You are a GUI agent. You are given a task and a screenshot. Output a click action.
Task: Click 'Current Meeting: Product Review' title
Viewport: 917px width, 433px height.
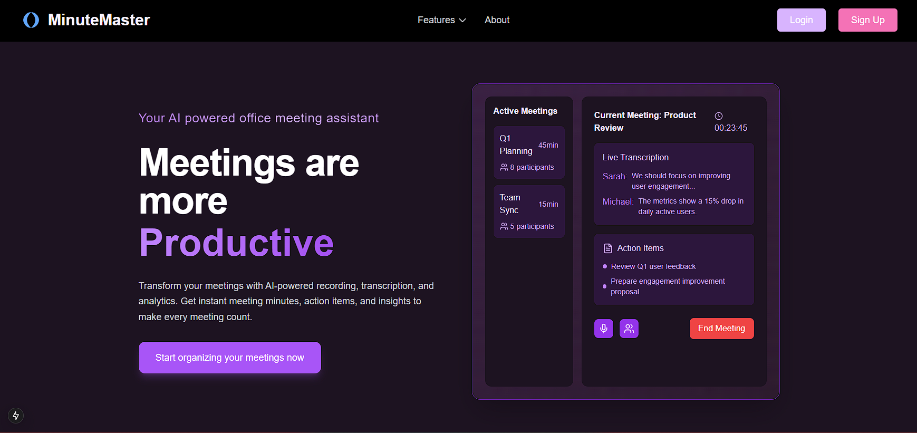click(x=645, y=122)
